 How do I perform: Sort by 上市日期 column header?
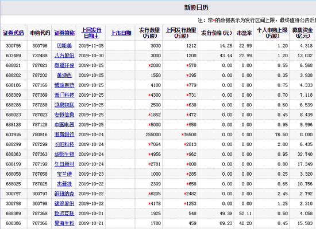pyautogui.click(x=121, y=33)
